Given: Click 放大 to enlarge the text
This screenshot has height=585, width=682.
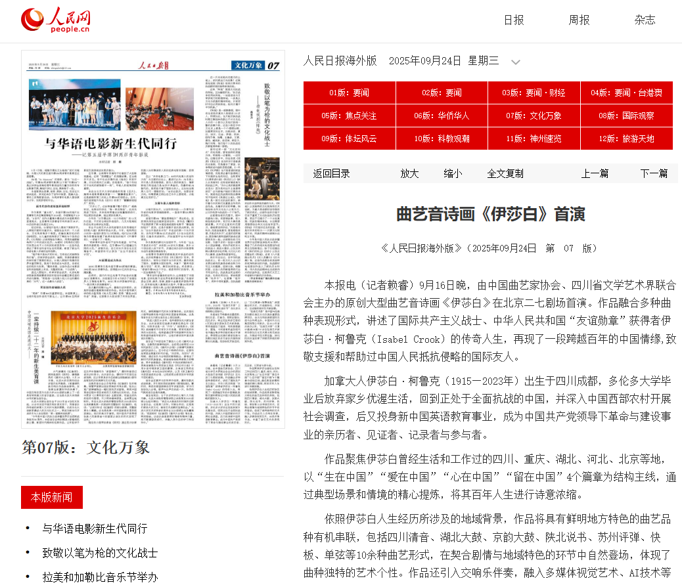Looking at the screenshot, I should click(410, 173).
